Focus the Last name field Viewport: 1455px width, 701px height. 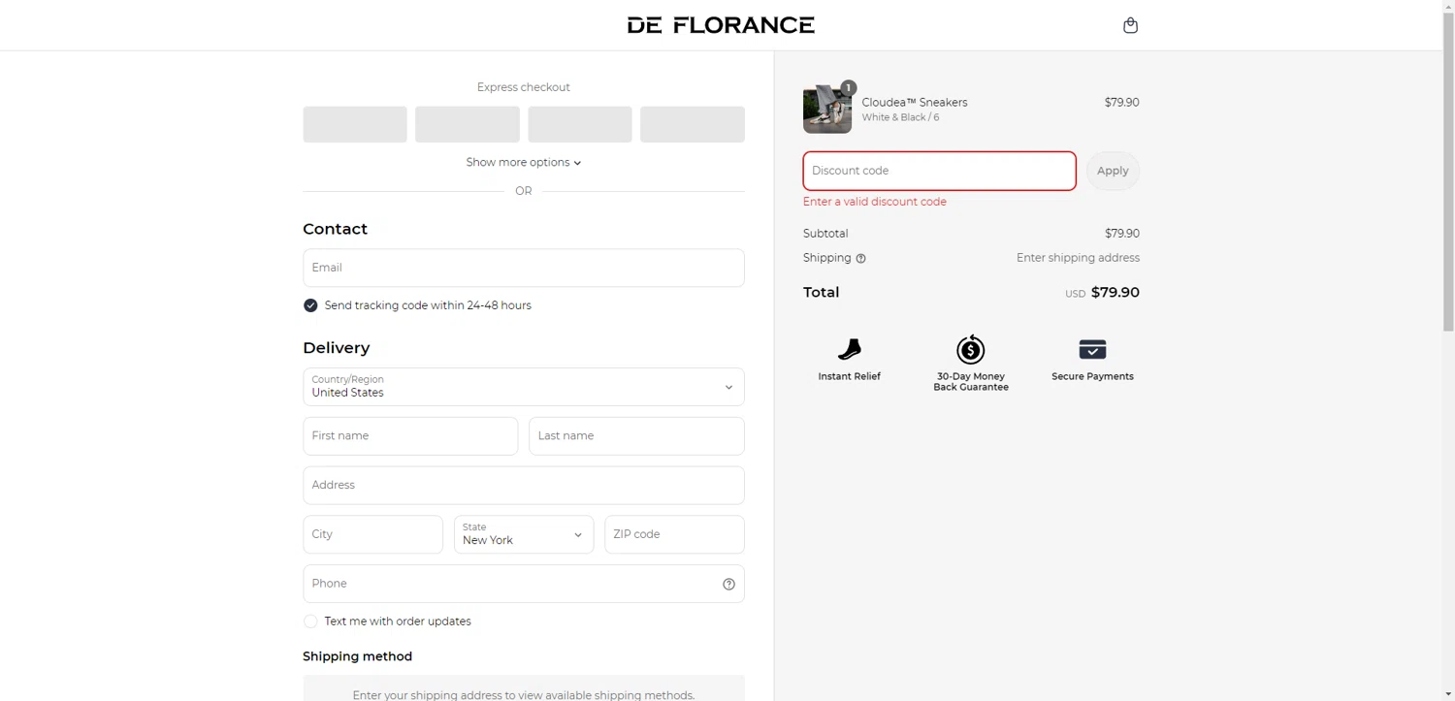coord(636,436)
